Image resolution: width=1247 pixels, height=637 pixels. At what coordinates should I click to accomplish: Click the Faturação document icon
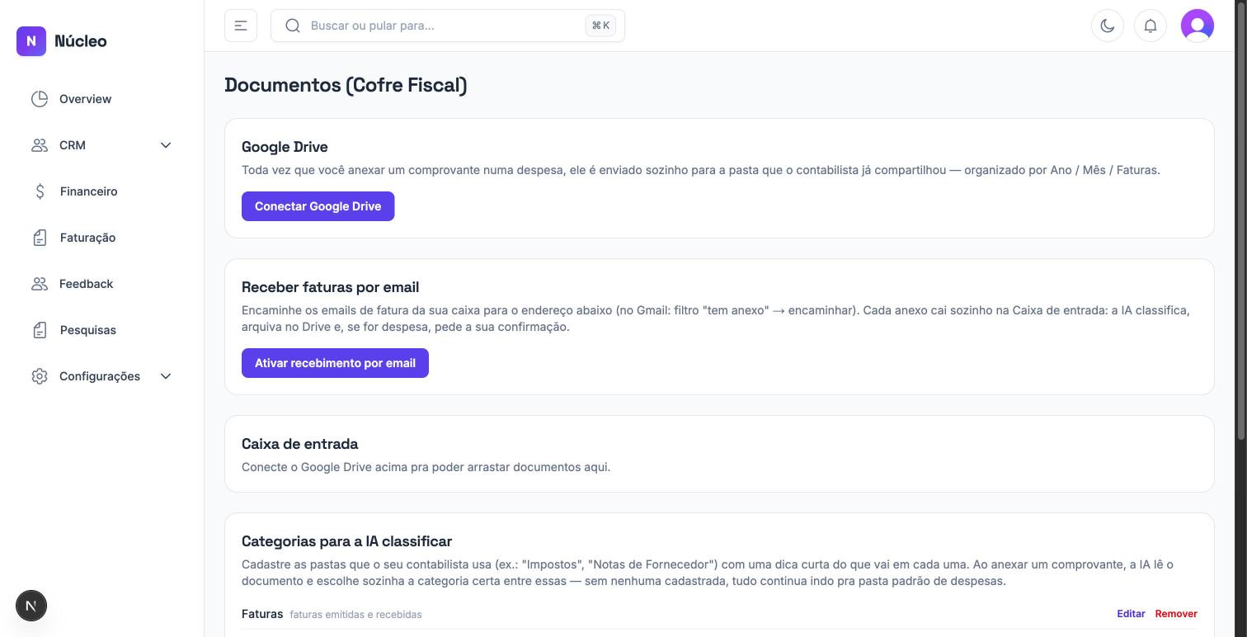(x=40, y=238)
